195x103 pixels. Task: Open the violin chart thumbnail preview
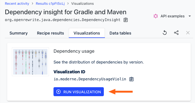click(x=30, y=62)
